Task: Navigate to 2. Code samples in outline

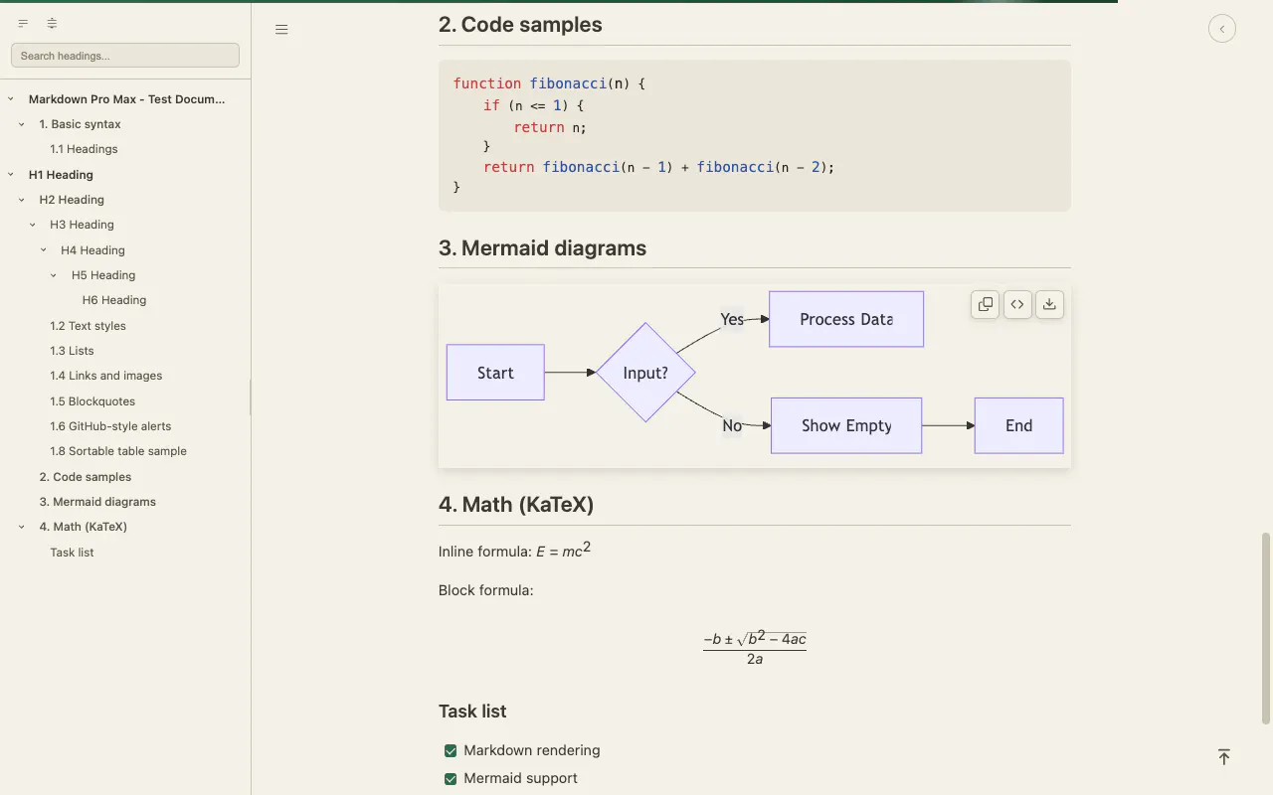Action: coord(86,477)
